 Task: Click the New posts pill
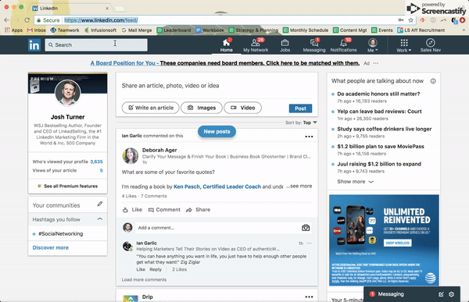coord(217,131)
